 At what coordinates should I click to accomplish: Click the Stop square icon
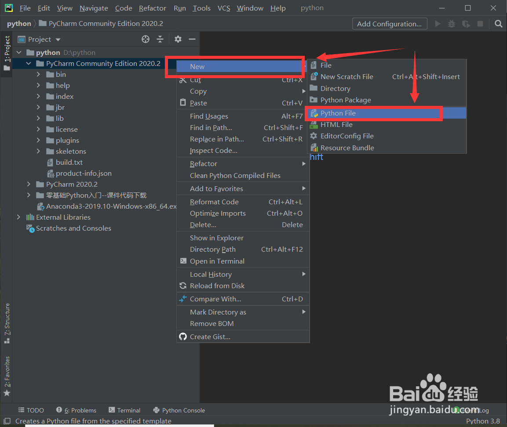[x=480, y=24]
